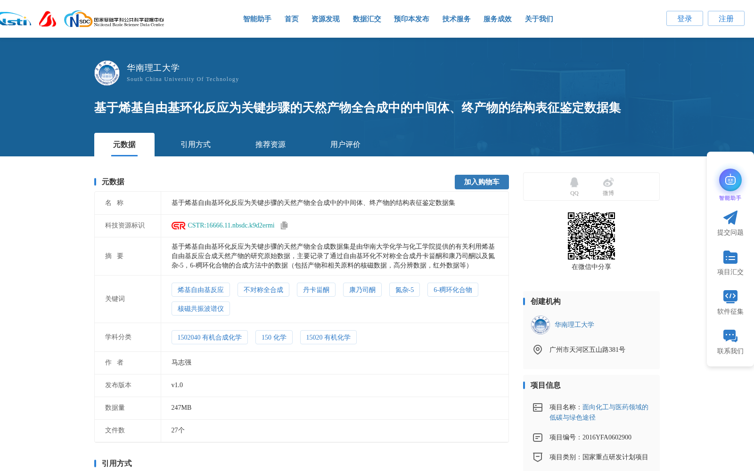Viewport: 754px width, 471px height.
Task: Open 华南理工大学 link under 创建机构
Action: click(574, 325)
